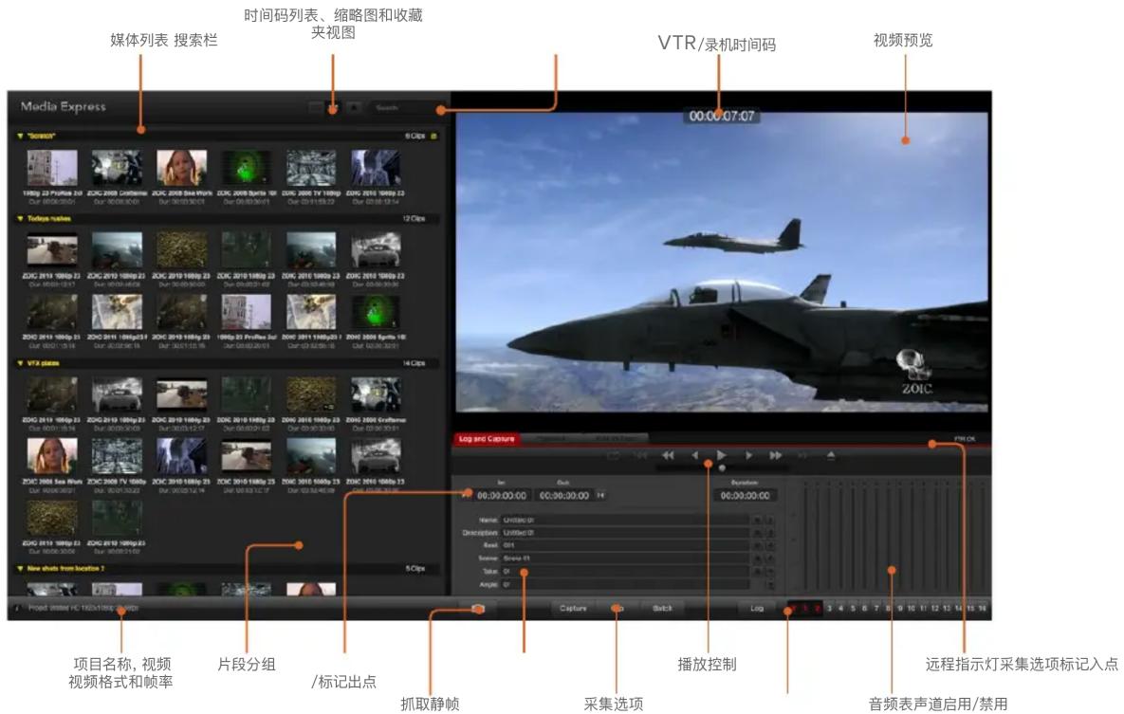
Task: Click the Out timecode field
Action: point(564,495)
